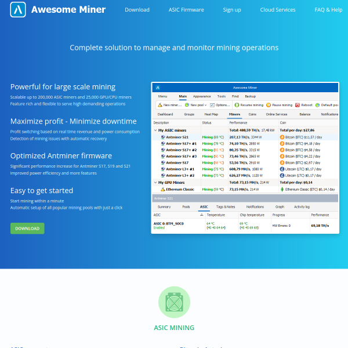
Task: Click the Antminer S17+ #3 miner icon
Action: [x=163, y=156]
